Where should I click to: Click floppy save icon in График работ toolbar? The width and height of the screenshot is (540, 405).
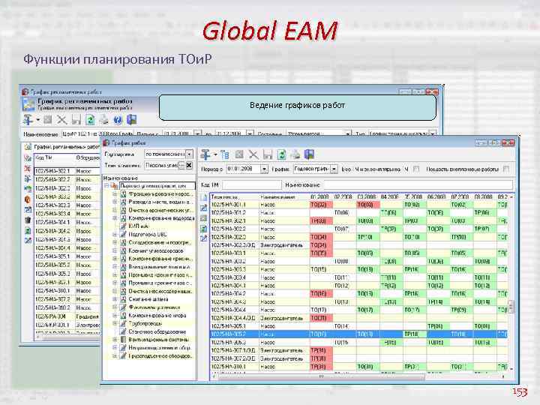268,154
